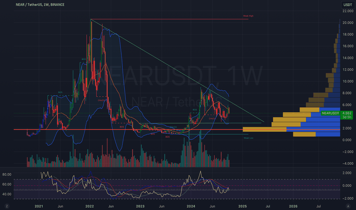This screenshot has height=210, width=356.
Task: Click the NEAR / TetherUS, 1W, BINANCE title
Action: coord(40,5)
